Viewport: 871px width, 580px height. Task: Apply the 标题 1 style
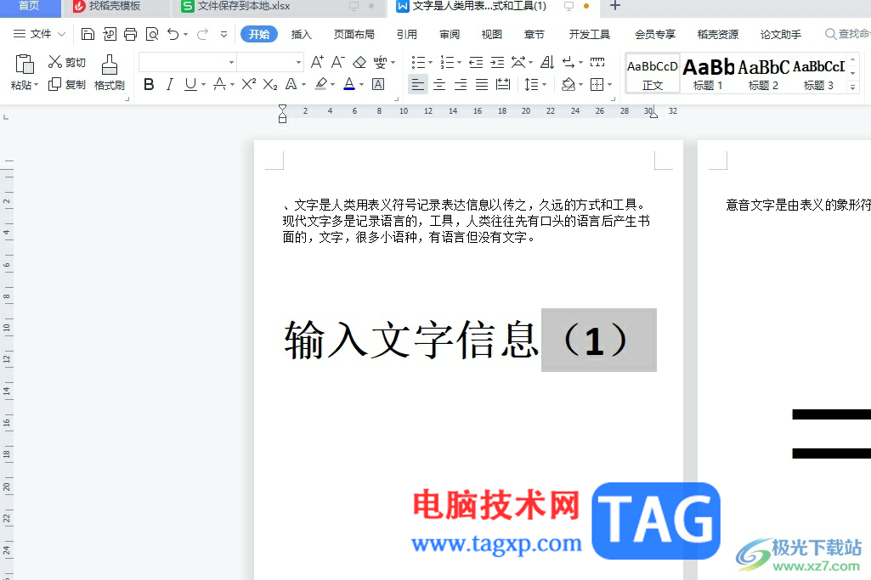[708, 73]
